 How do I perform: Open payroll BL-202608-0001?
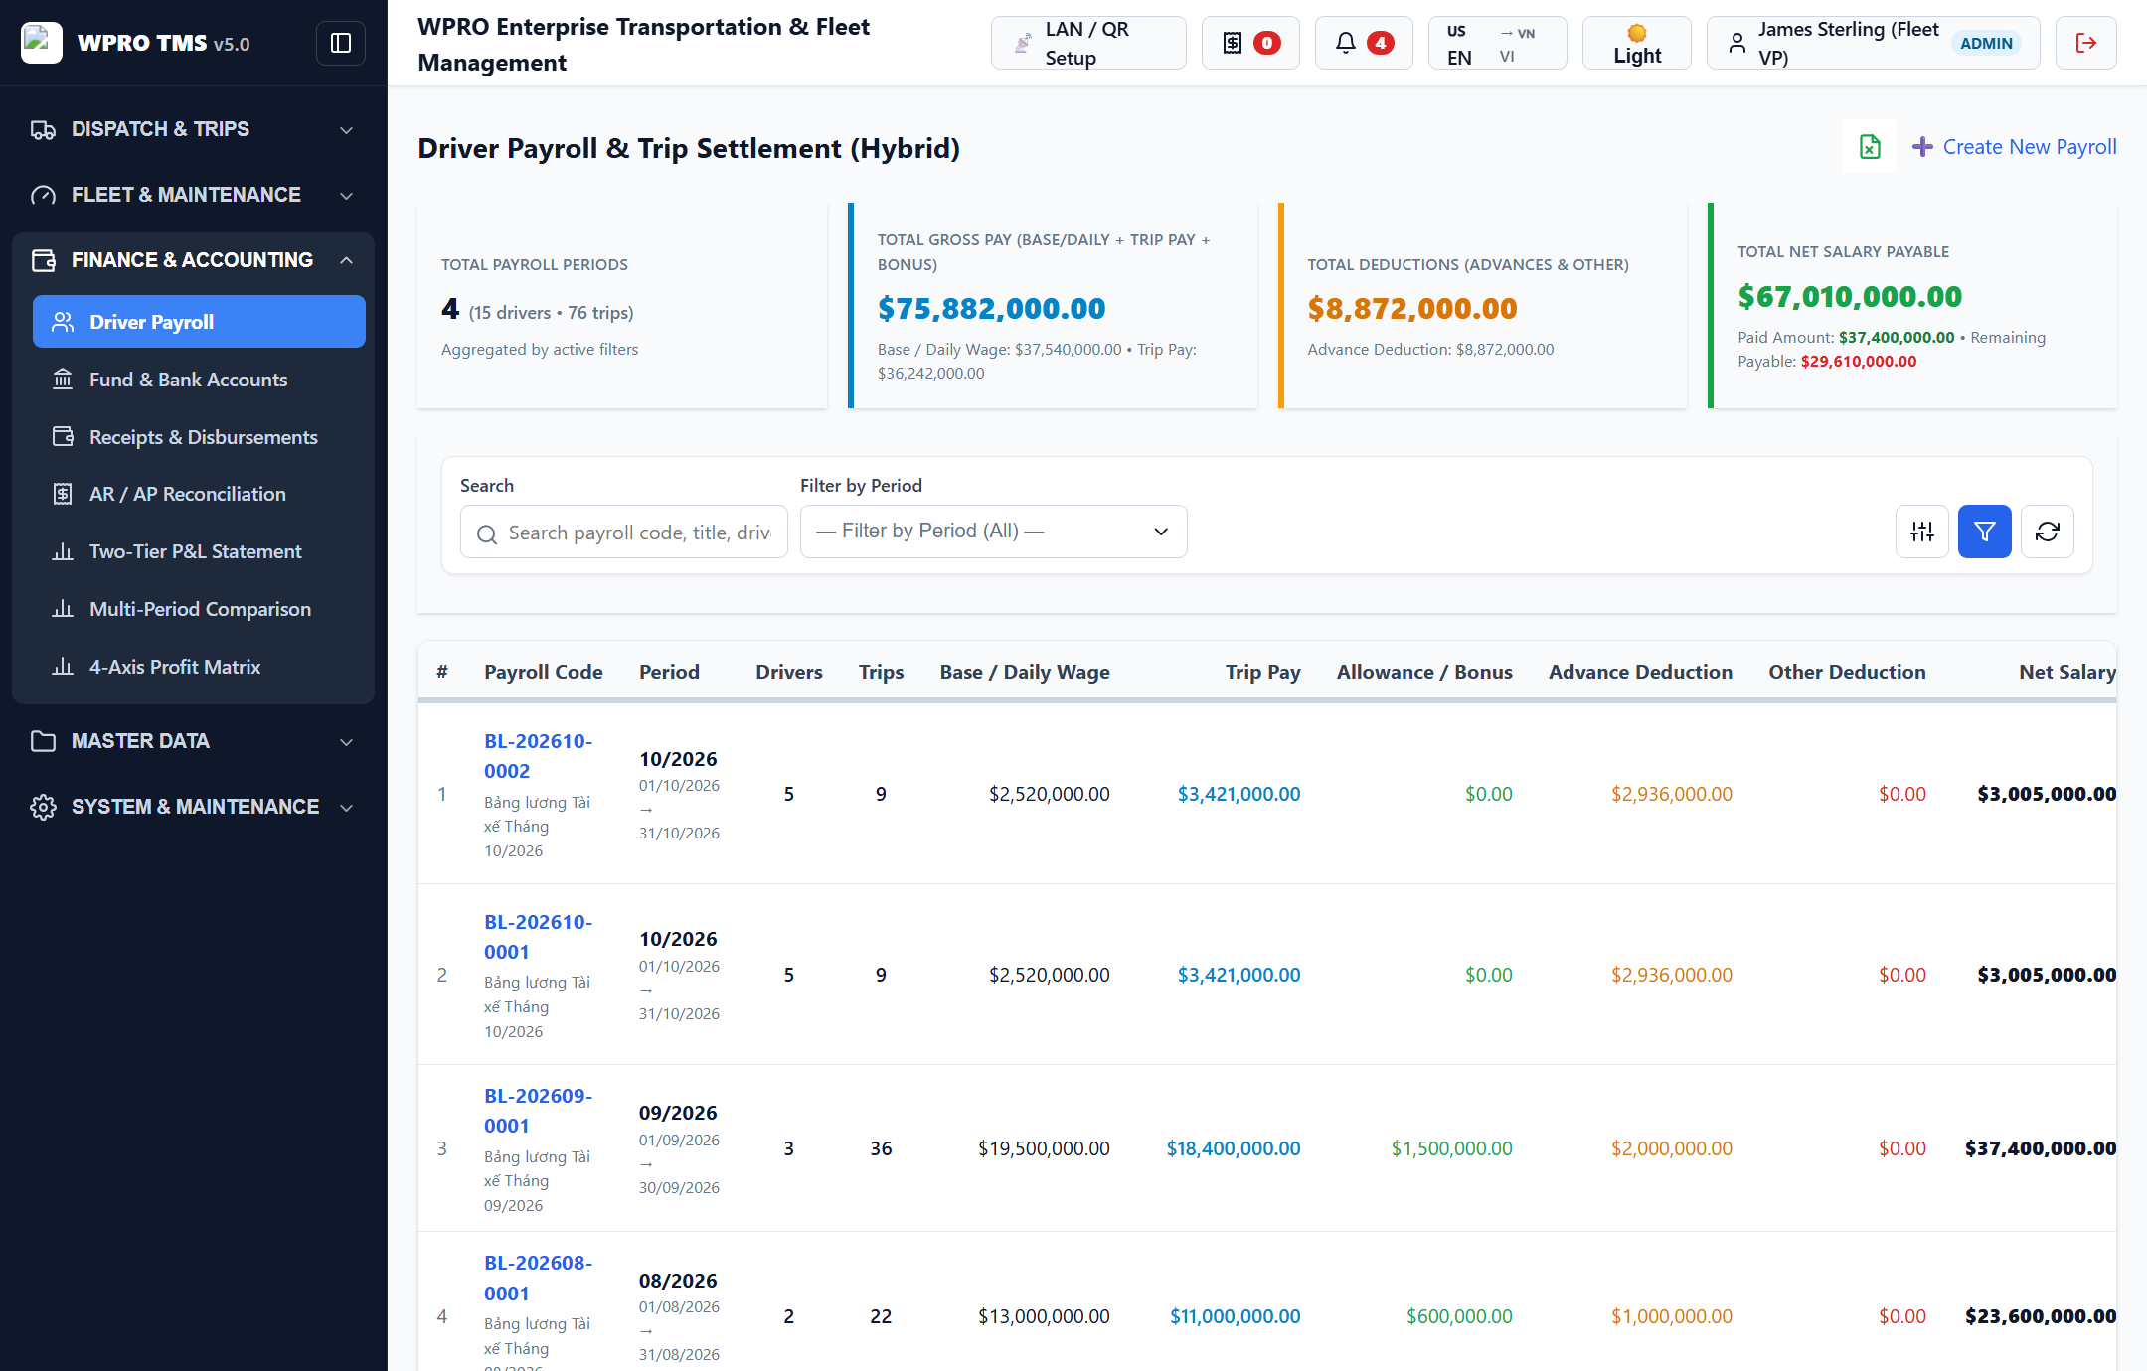538,1278
